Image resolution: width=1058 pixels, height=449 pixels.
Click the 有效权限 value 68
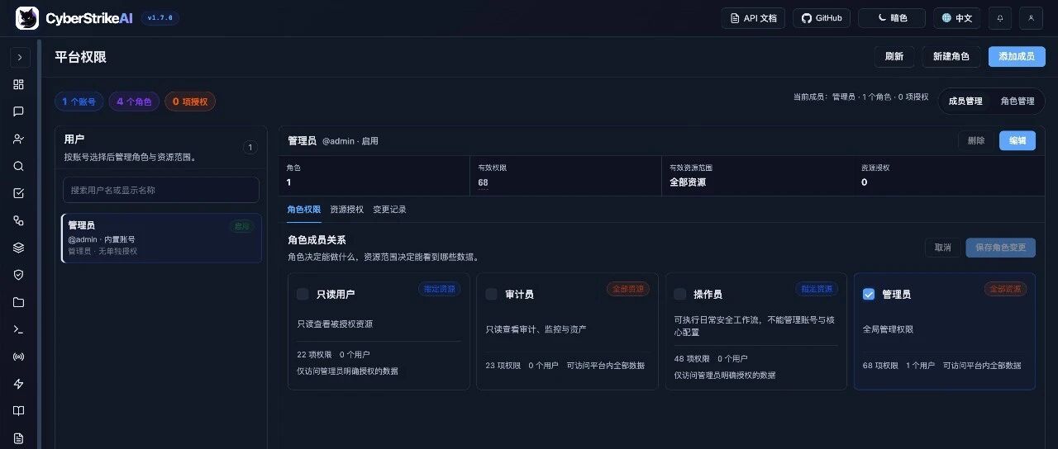click(x=483, y=182)
